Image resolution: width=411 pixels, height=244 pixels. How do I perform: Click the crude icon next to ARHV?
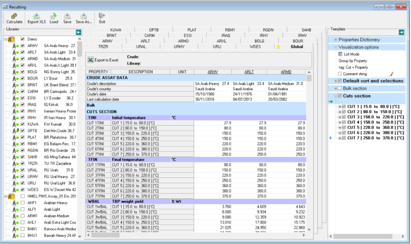[x=16, y=46]
